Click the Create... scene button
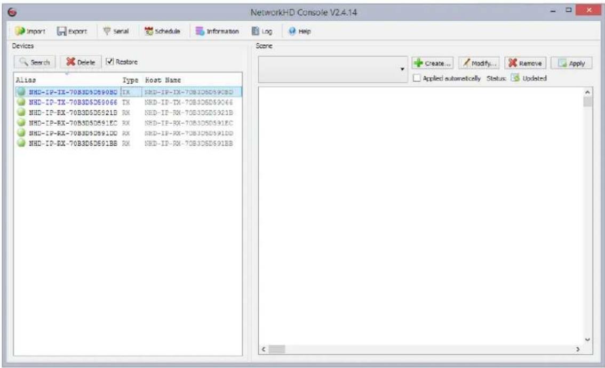Viewport: 605px width, 368px height. [x=433, y=63]
